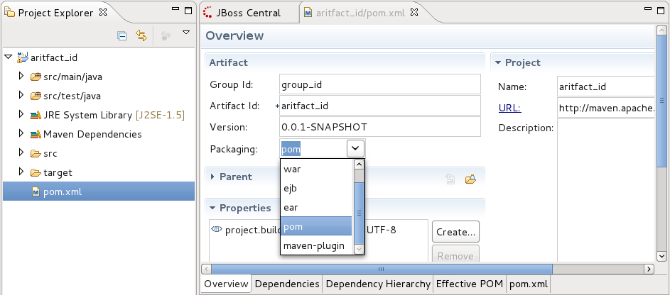Minimize the editor area
Screen dimensions: 670x295
[649, 9]
